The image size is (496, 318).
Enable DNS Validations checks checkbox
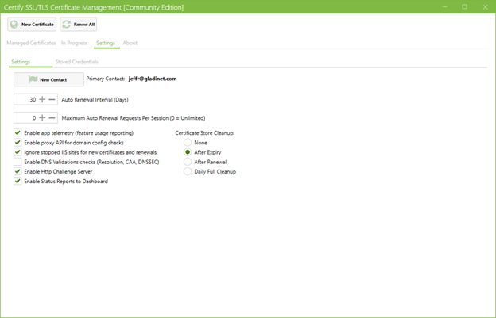pos(17,162)
